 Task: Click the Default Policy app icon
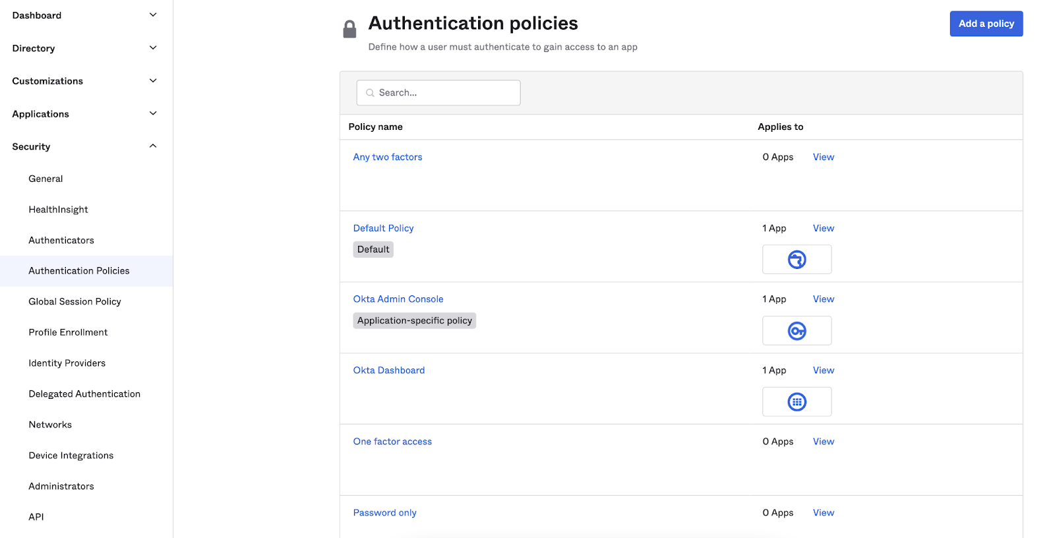[x=797, y=260]
